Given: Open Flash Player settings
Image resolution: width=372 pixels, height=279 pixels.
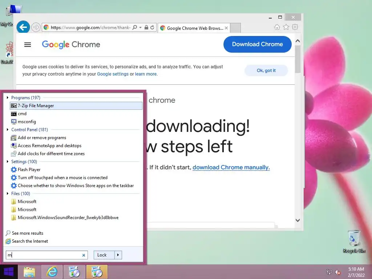Looking at the screenshot, I should [x=76, y=170].
